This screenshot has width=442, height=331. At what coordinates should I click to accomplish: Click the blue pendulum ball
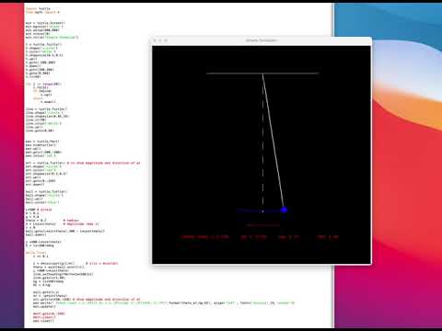click(284, 210)
